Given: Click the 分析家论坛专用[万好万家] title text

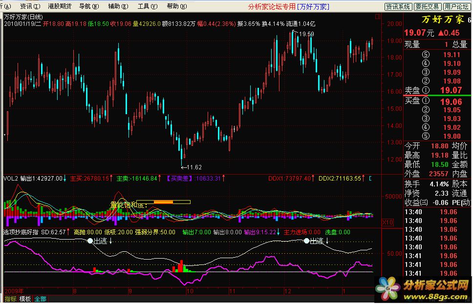Looking at the screenshot, I should pyautogui.click(x=289, y=7).
